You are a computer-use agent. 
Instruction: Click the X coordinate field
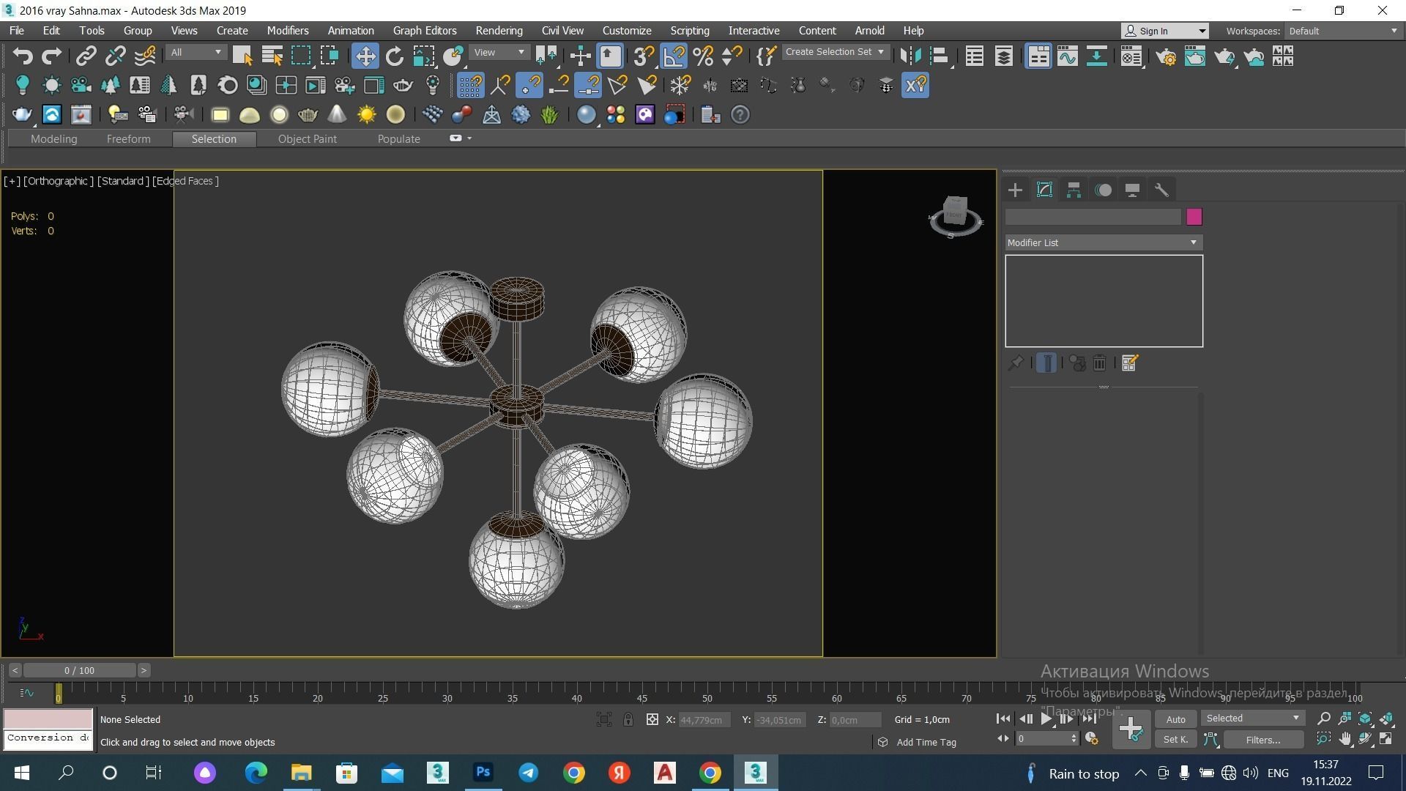coord(704,721)
